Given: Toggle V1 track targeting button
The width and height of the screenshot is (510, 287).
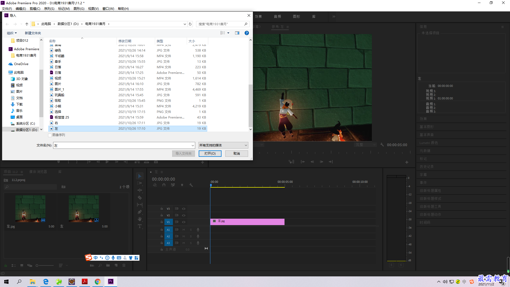Looking at the screenshot, I should [x=168, y=222].
